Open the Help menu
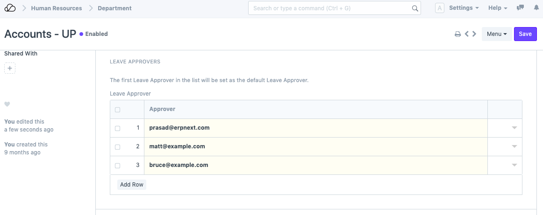 click(498, 8)
